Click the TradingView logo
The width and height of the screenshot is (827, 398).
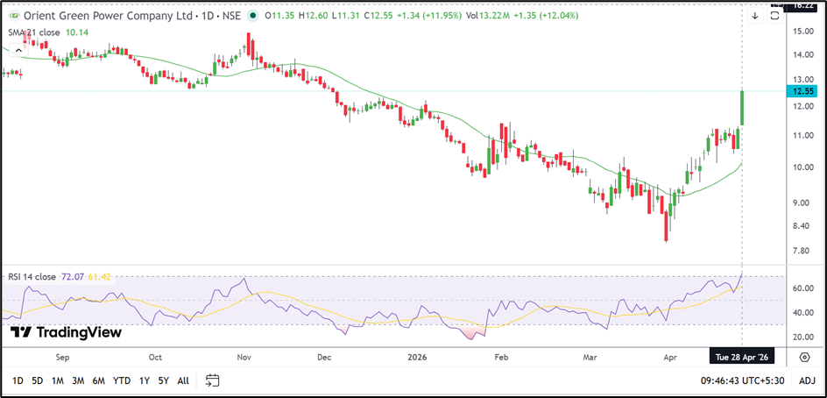(66, 332)
